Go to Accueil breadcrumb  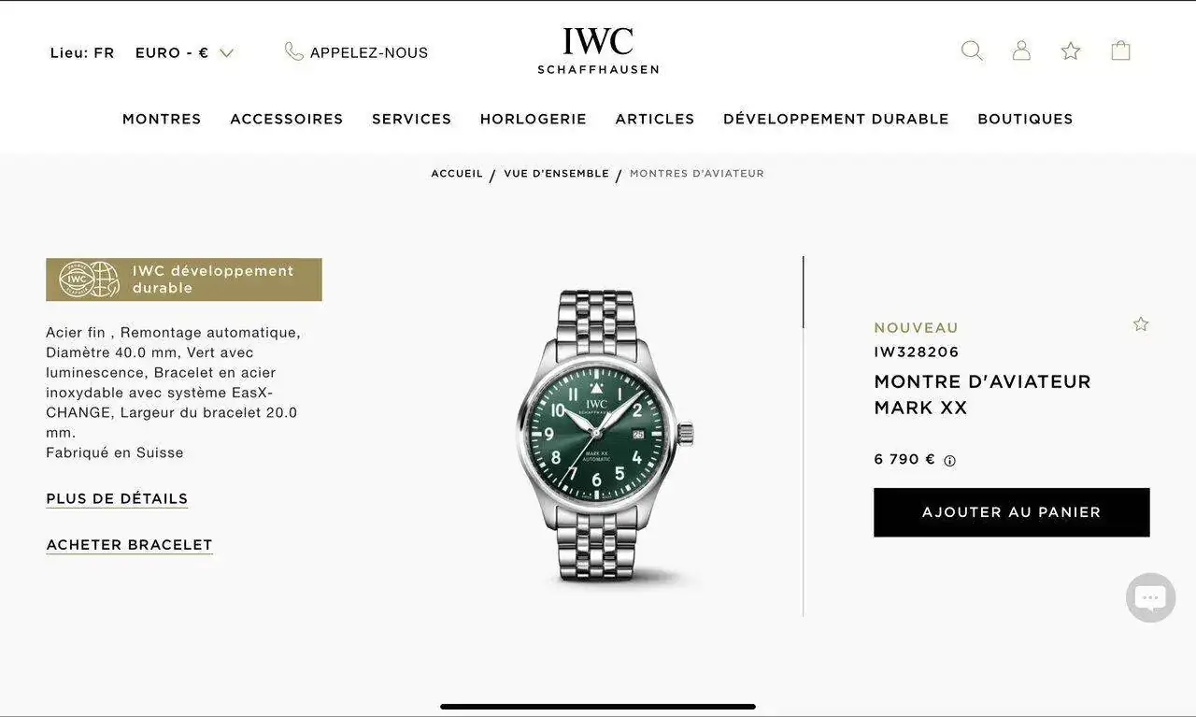(457, 174)
